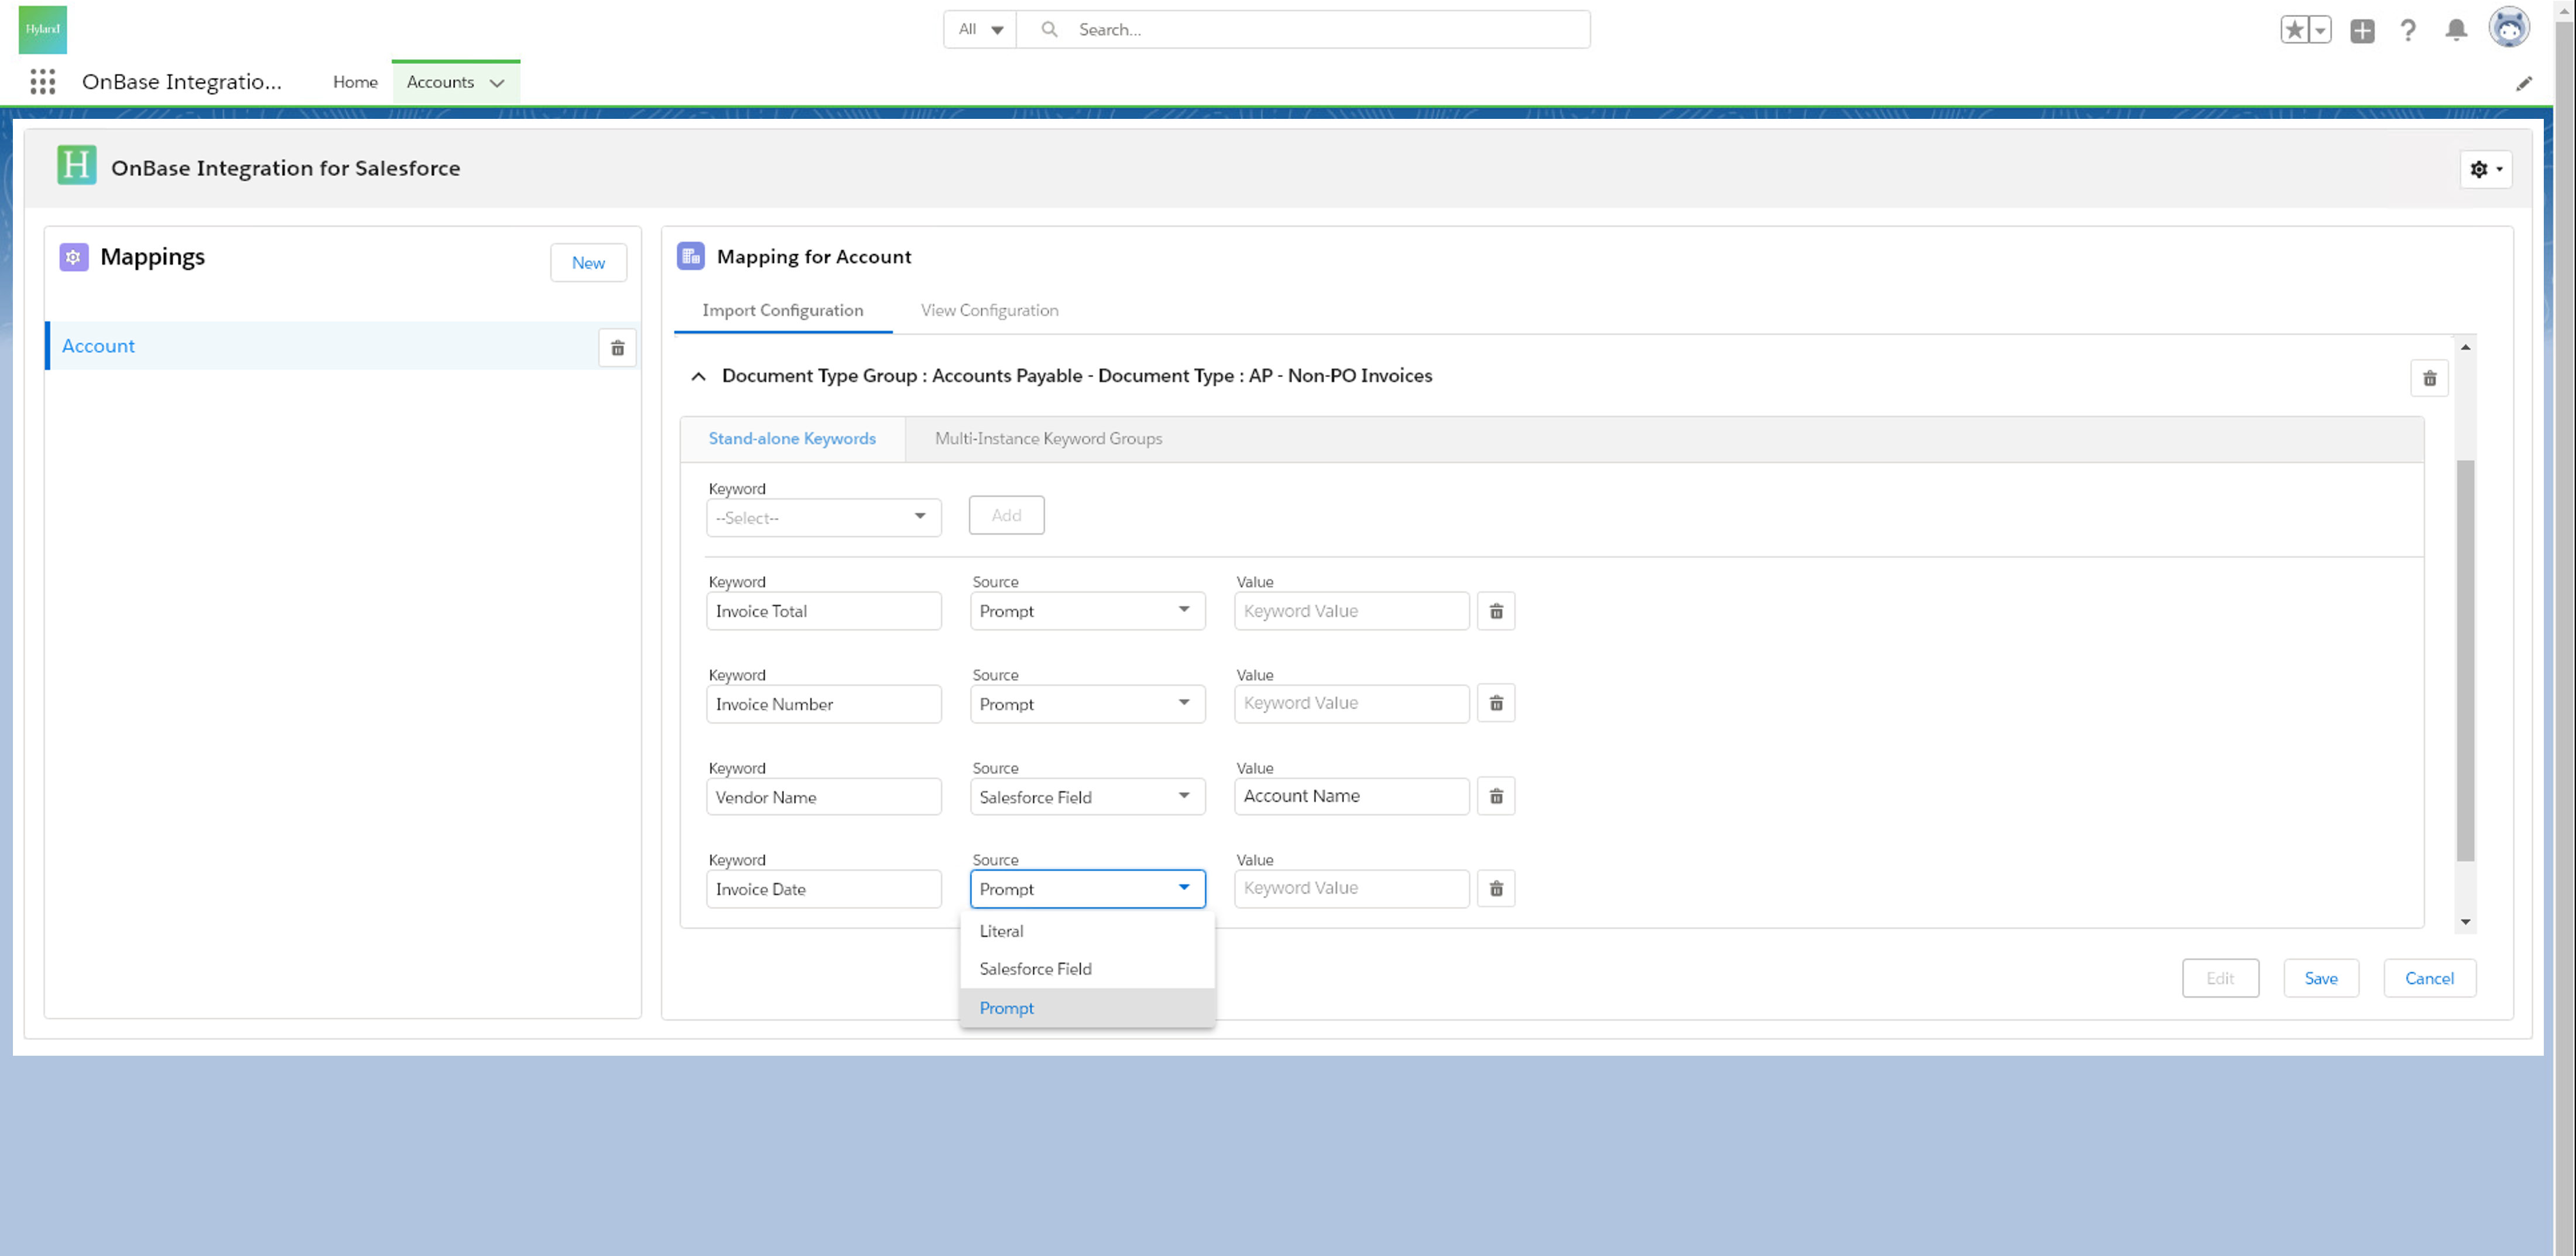Click the panel scroll up arrow
The width and height of the screenshot is (2576, 1256).
[x=2465, y=347]
